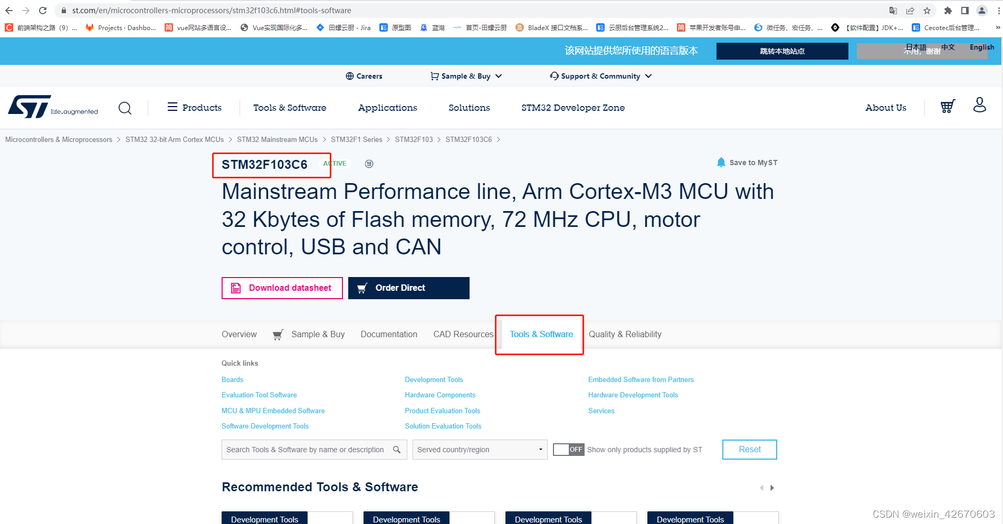Click the Save to MyST bell icon
The image size is (1003, 524).
[x=721, y=162]
